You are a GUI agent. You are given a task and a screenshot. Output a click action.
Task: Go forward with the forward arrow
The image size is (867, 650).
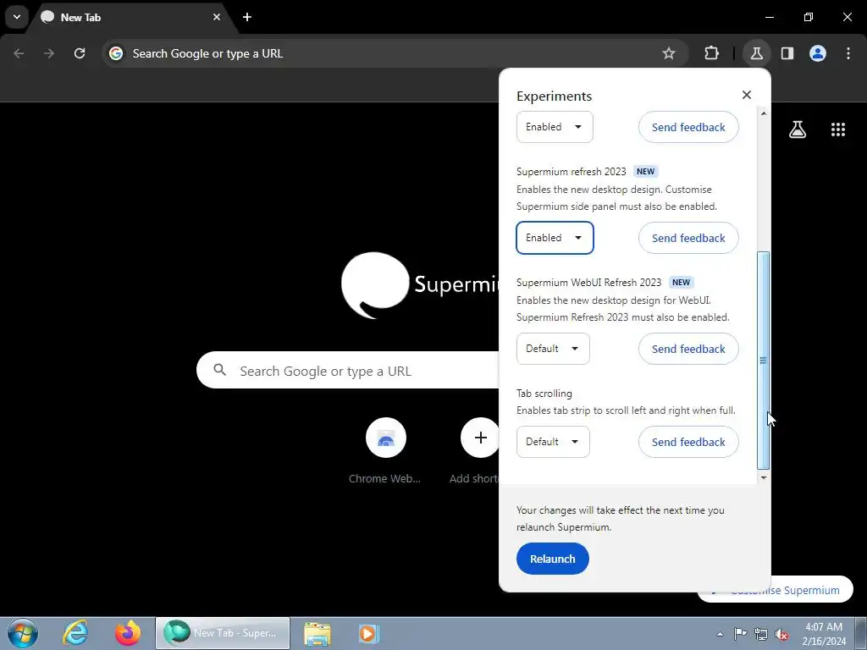[x=49, y=53]
